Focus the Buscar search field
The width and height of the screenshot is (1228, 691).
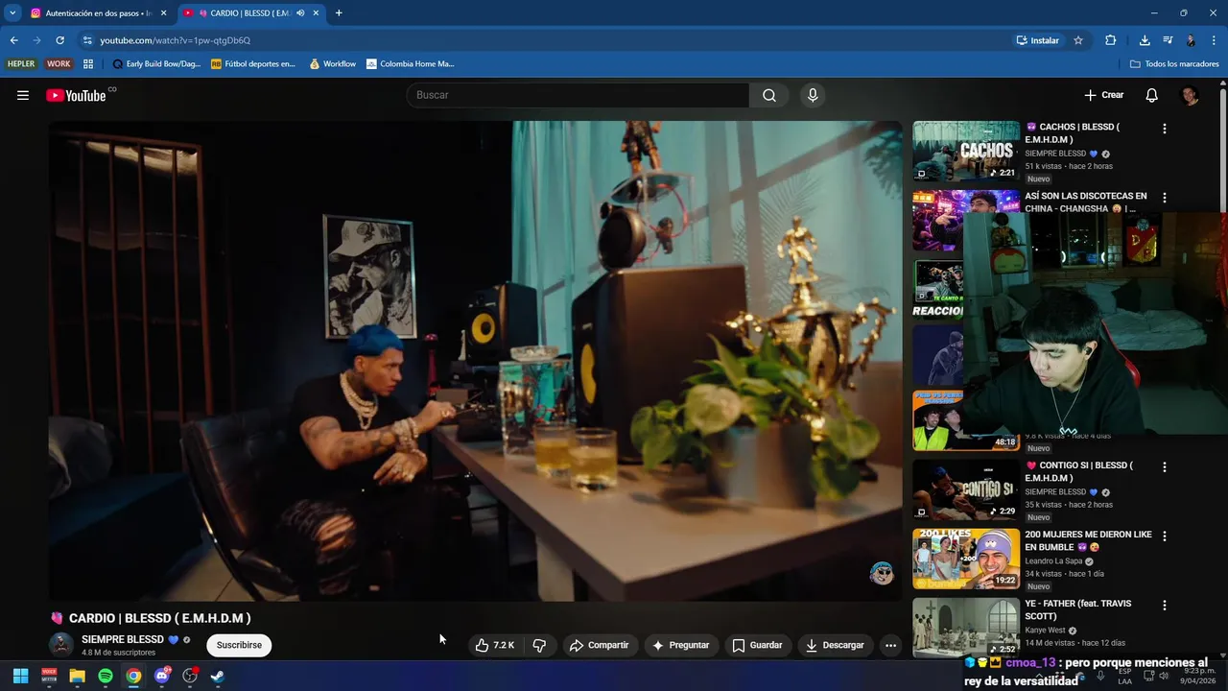coord(579,95)
